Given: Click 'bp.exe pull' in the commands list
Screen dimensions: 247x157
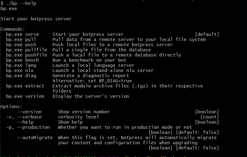Looking at the screenshot, I should [x=21, y=39].
